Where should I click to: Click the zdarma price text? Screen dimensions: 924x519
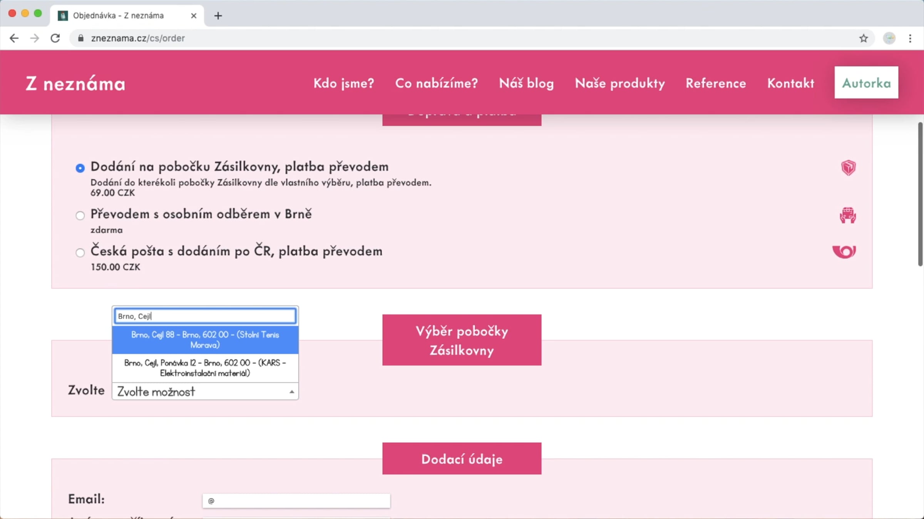(106, 230)
